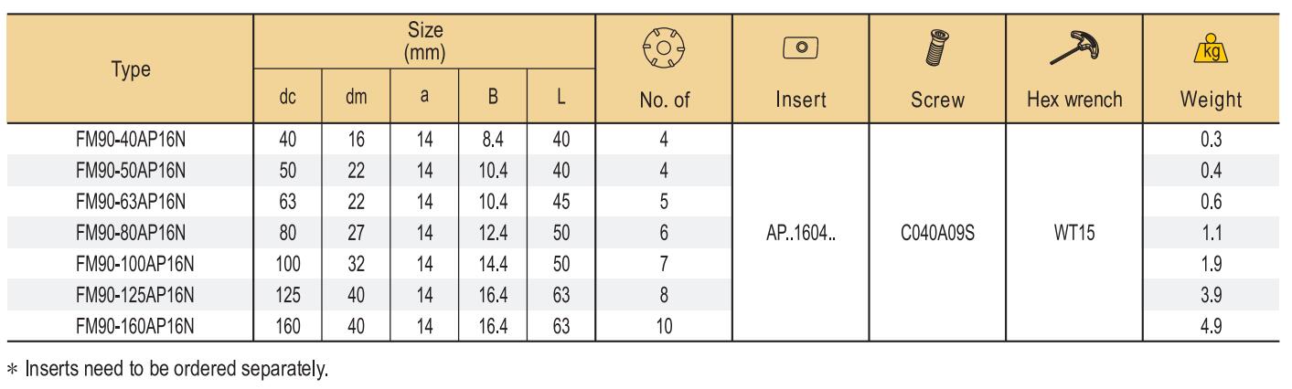Click the AP..1604.. insert cell

tap(801, 230)
